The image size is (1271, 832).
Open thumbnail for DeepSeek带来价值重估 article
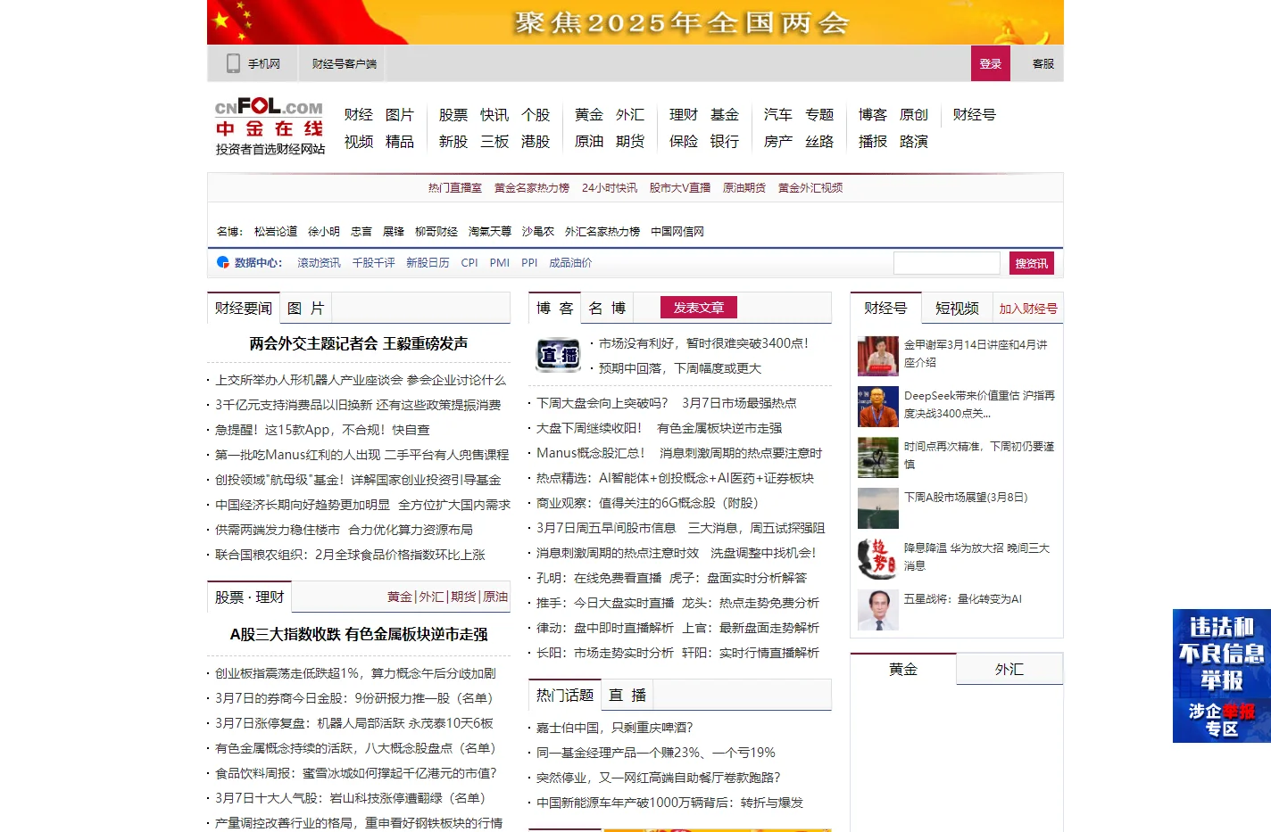878,407
